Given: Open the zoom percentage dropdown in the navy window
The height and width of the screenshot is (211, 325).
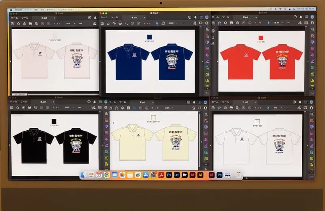Looking at the screenshot, I should click(x=177, y=23).
